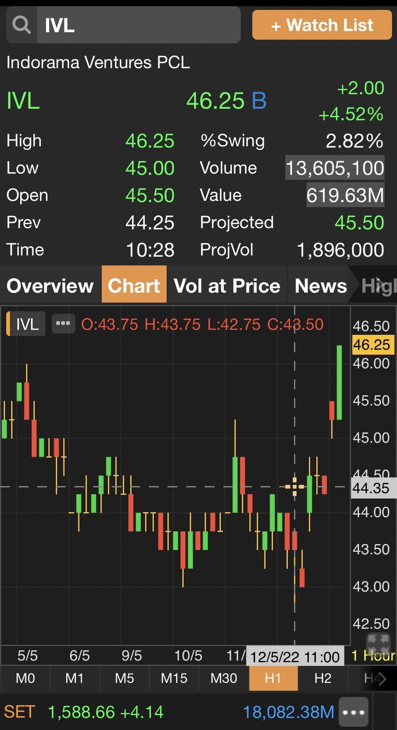Viewport: 397px width, 730px height.
Task: Tap the 10/5 date on the chart axis
Action: [x=188, y=656]
